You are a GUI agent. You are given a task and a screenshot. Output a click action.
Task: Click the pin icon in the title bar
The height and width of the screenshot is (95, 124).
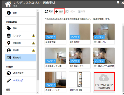click(x=118, y=3)
